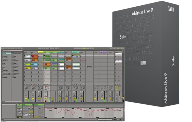Click the browser show/hide icon beside search
The height and width of the screenshot is (122, 192).
point(2,51)
